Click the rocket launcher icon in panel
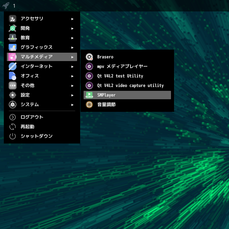This screenshot has height=229, width=229. [5, 6]
